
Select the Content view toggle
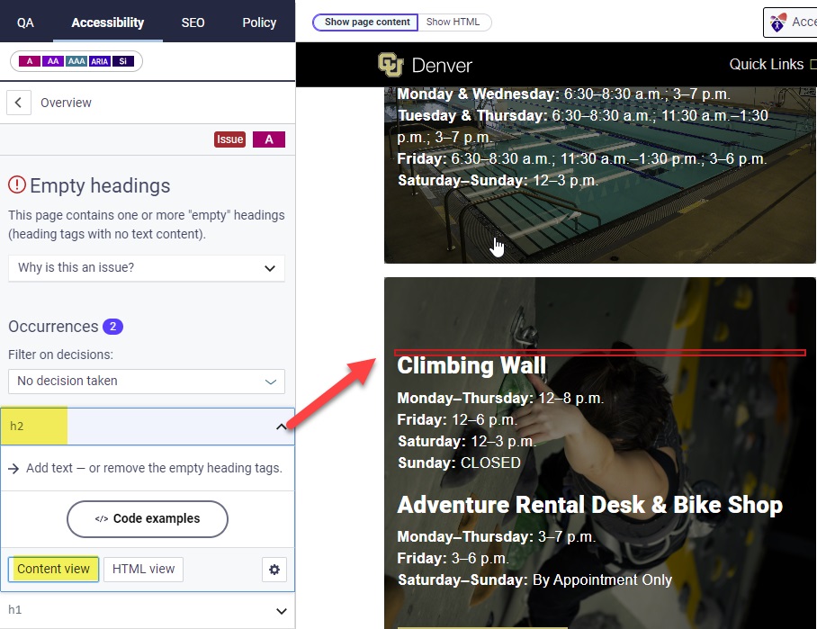click(x=52, y=569)
